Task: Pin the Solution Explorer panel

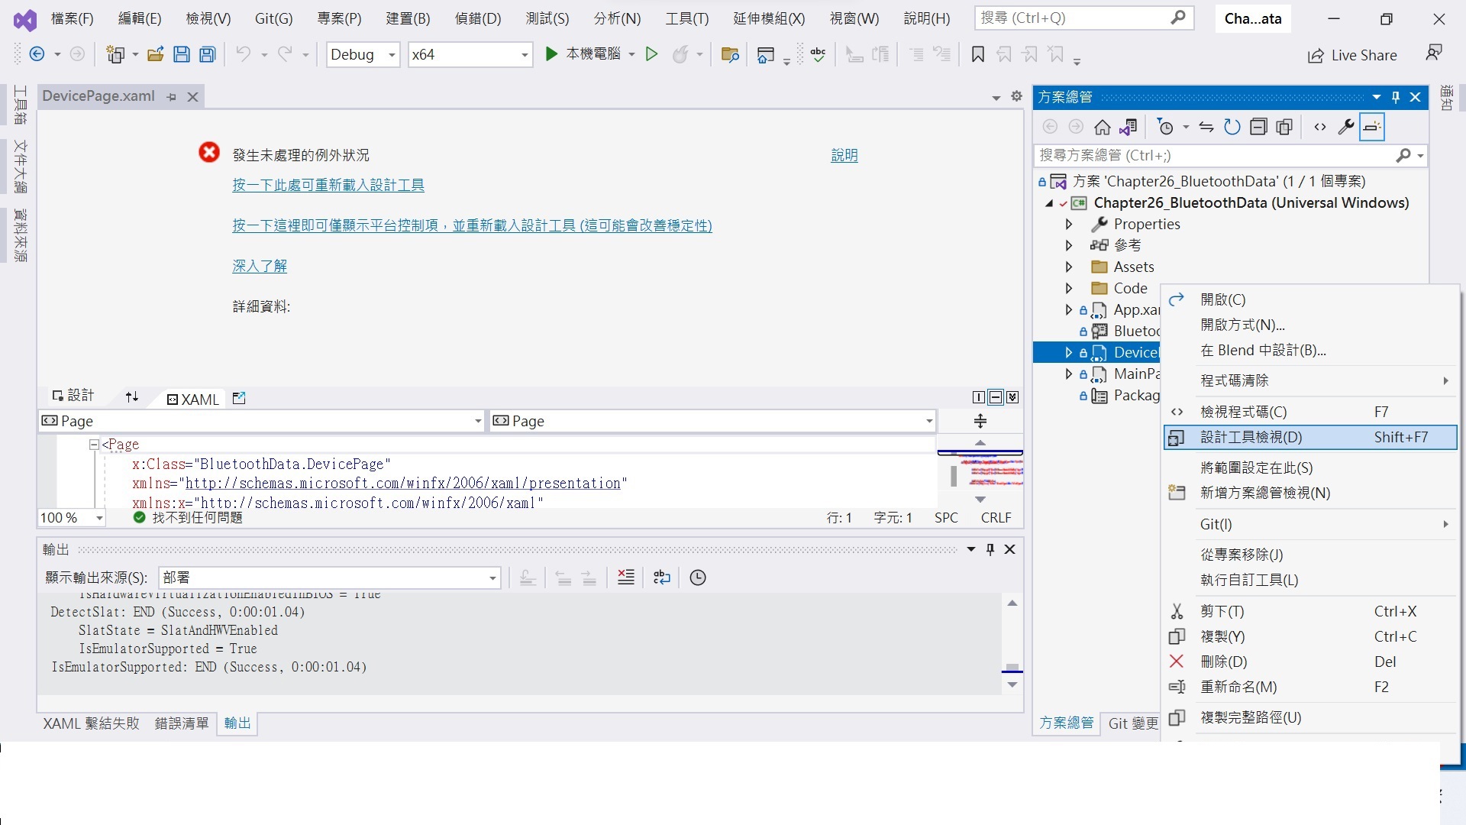Action: point(1397,97)
